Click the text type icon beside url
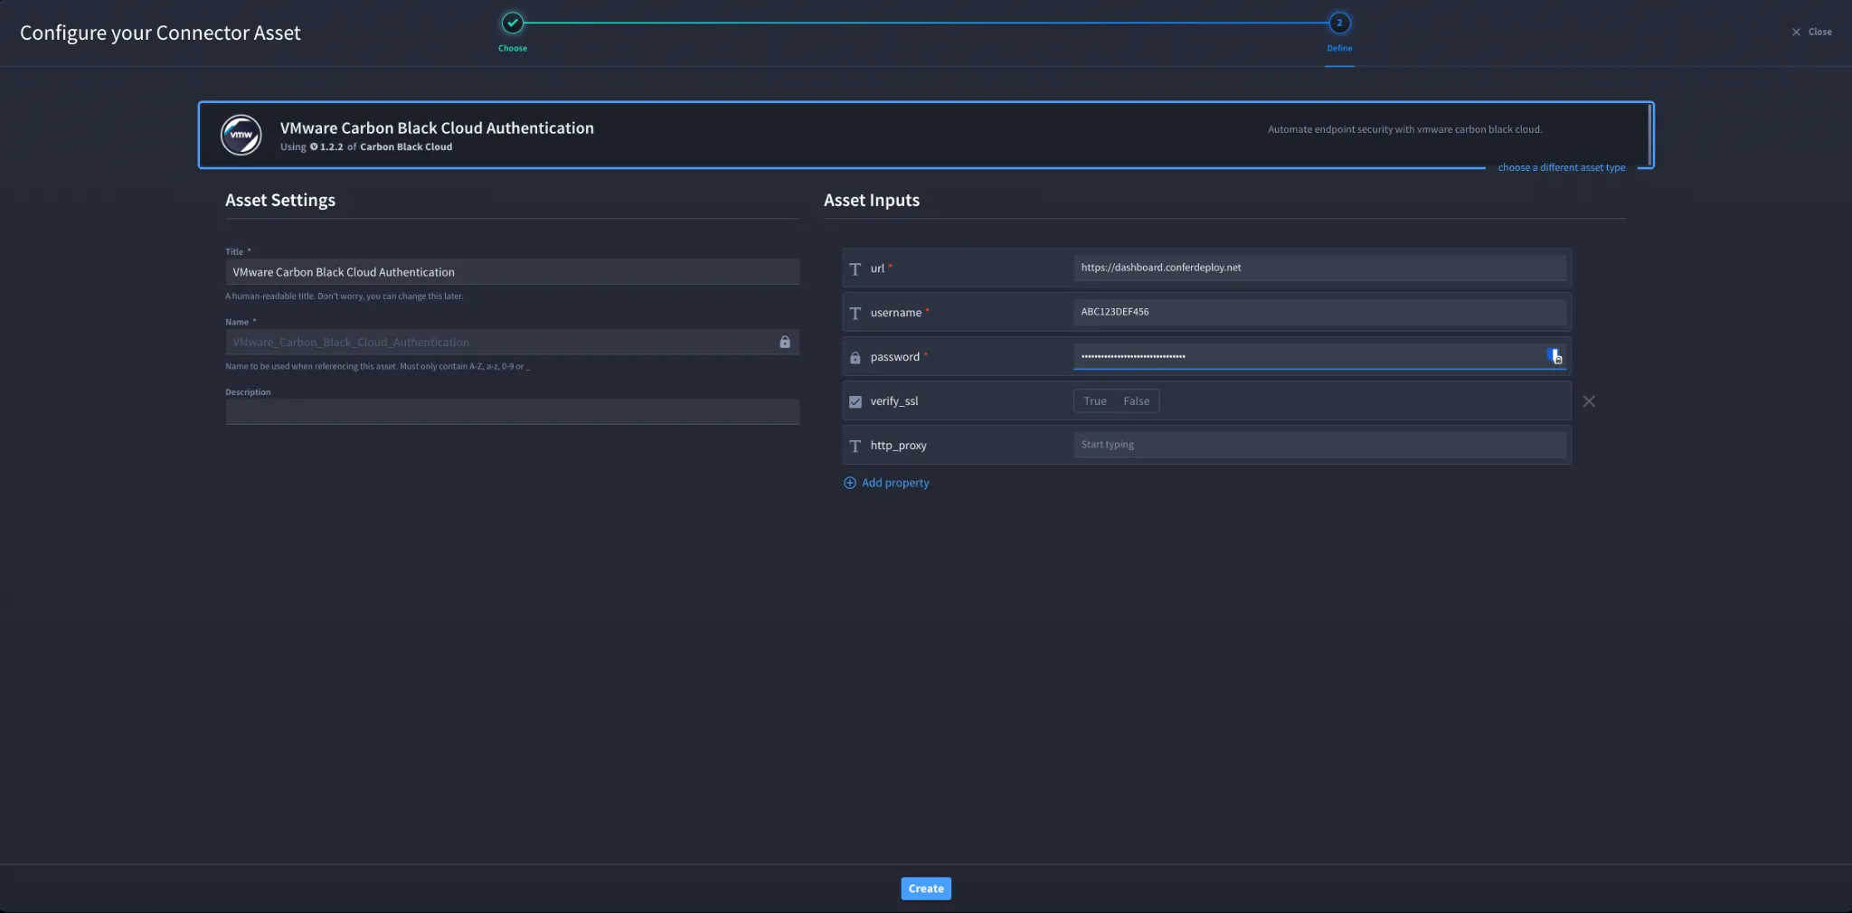The image size is (1852, 913). (x=855, y=268)
